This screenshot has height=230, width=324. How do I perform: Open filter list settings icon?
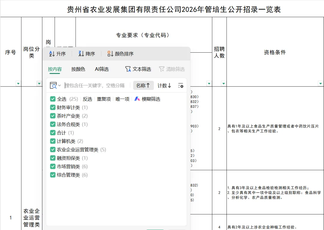coord(181,85)
